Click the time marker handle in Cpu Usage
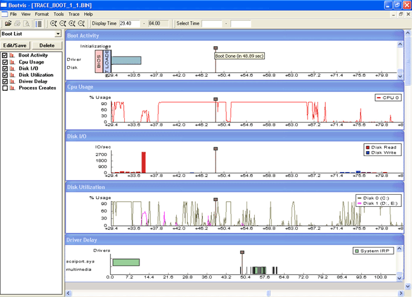 click(x=216, y=99)
